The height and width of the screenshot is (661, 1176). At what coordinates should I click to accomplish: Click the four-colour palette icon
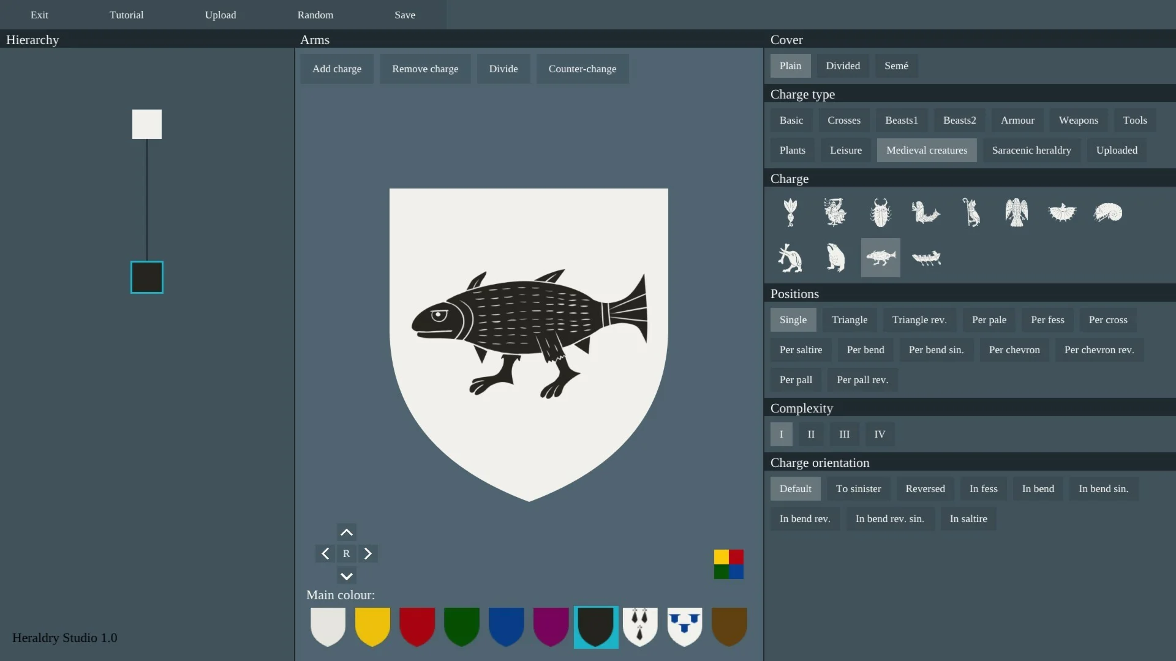pos(728,564)
